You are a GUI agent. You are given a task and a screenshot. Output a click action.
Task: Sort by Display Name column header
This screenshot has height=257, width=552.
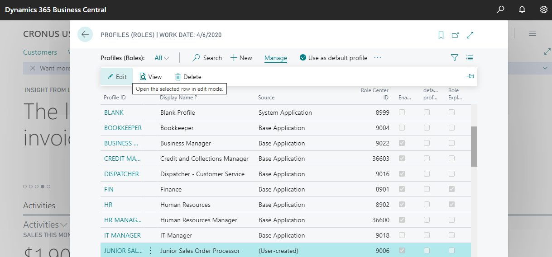(x=178, y=97)
